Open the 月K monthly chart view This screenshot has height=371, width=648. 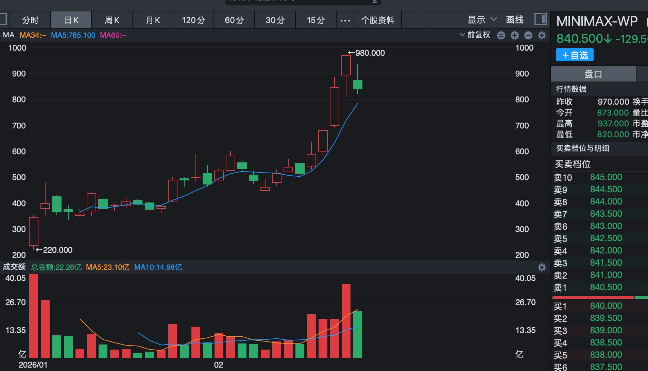(153, 20)
